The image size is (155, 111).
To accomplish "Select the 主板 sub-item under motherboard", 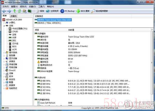I will click(13, 35).
